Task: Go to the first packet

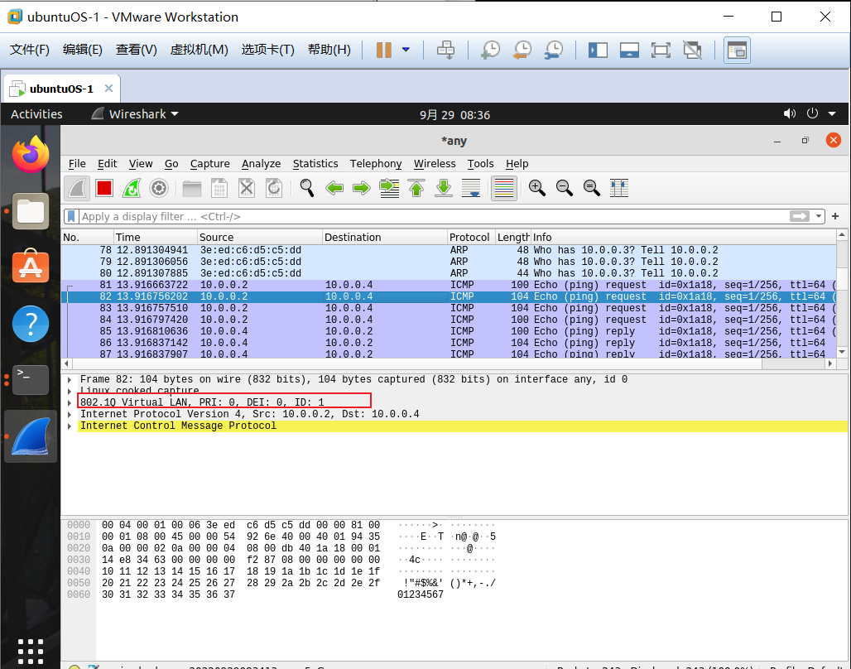Action: (416, 188)
